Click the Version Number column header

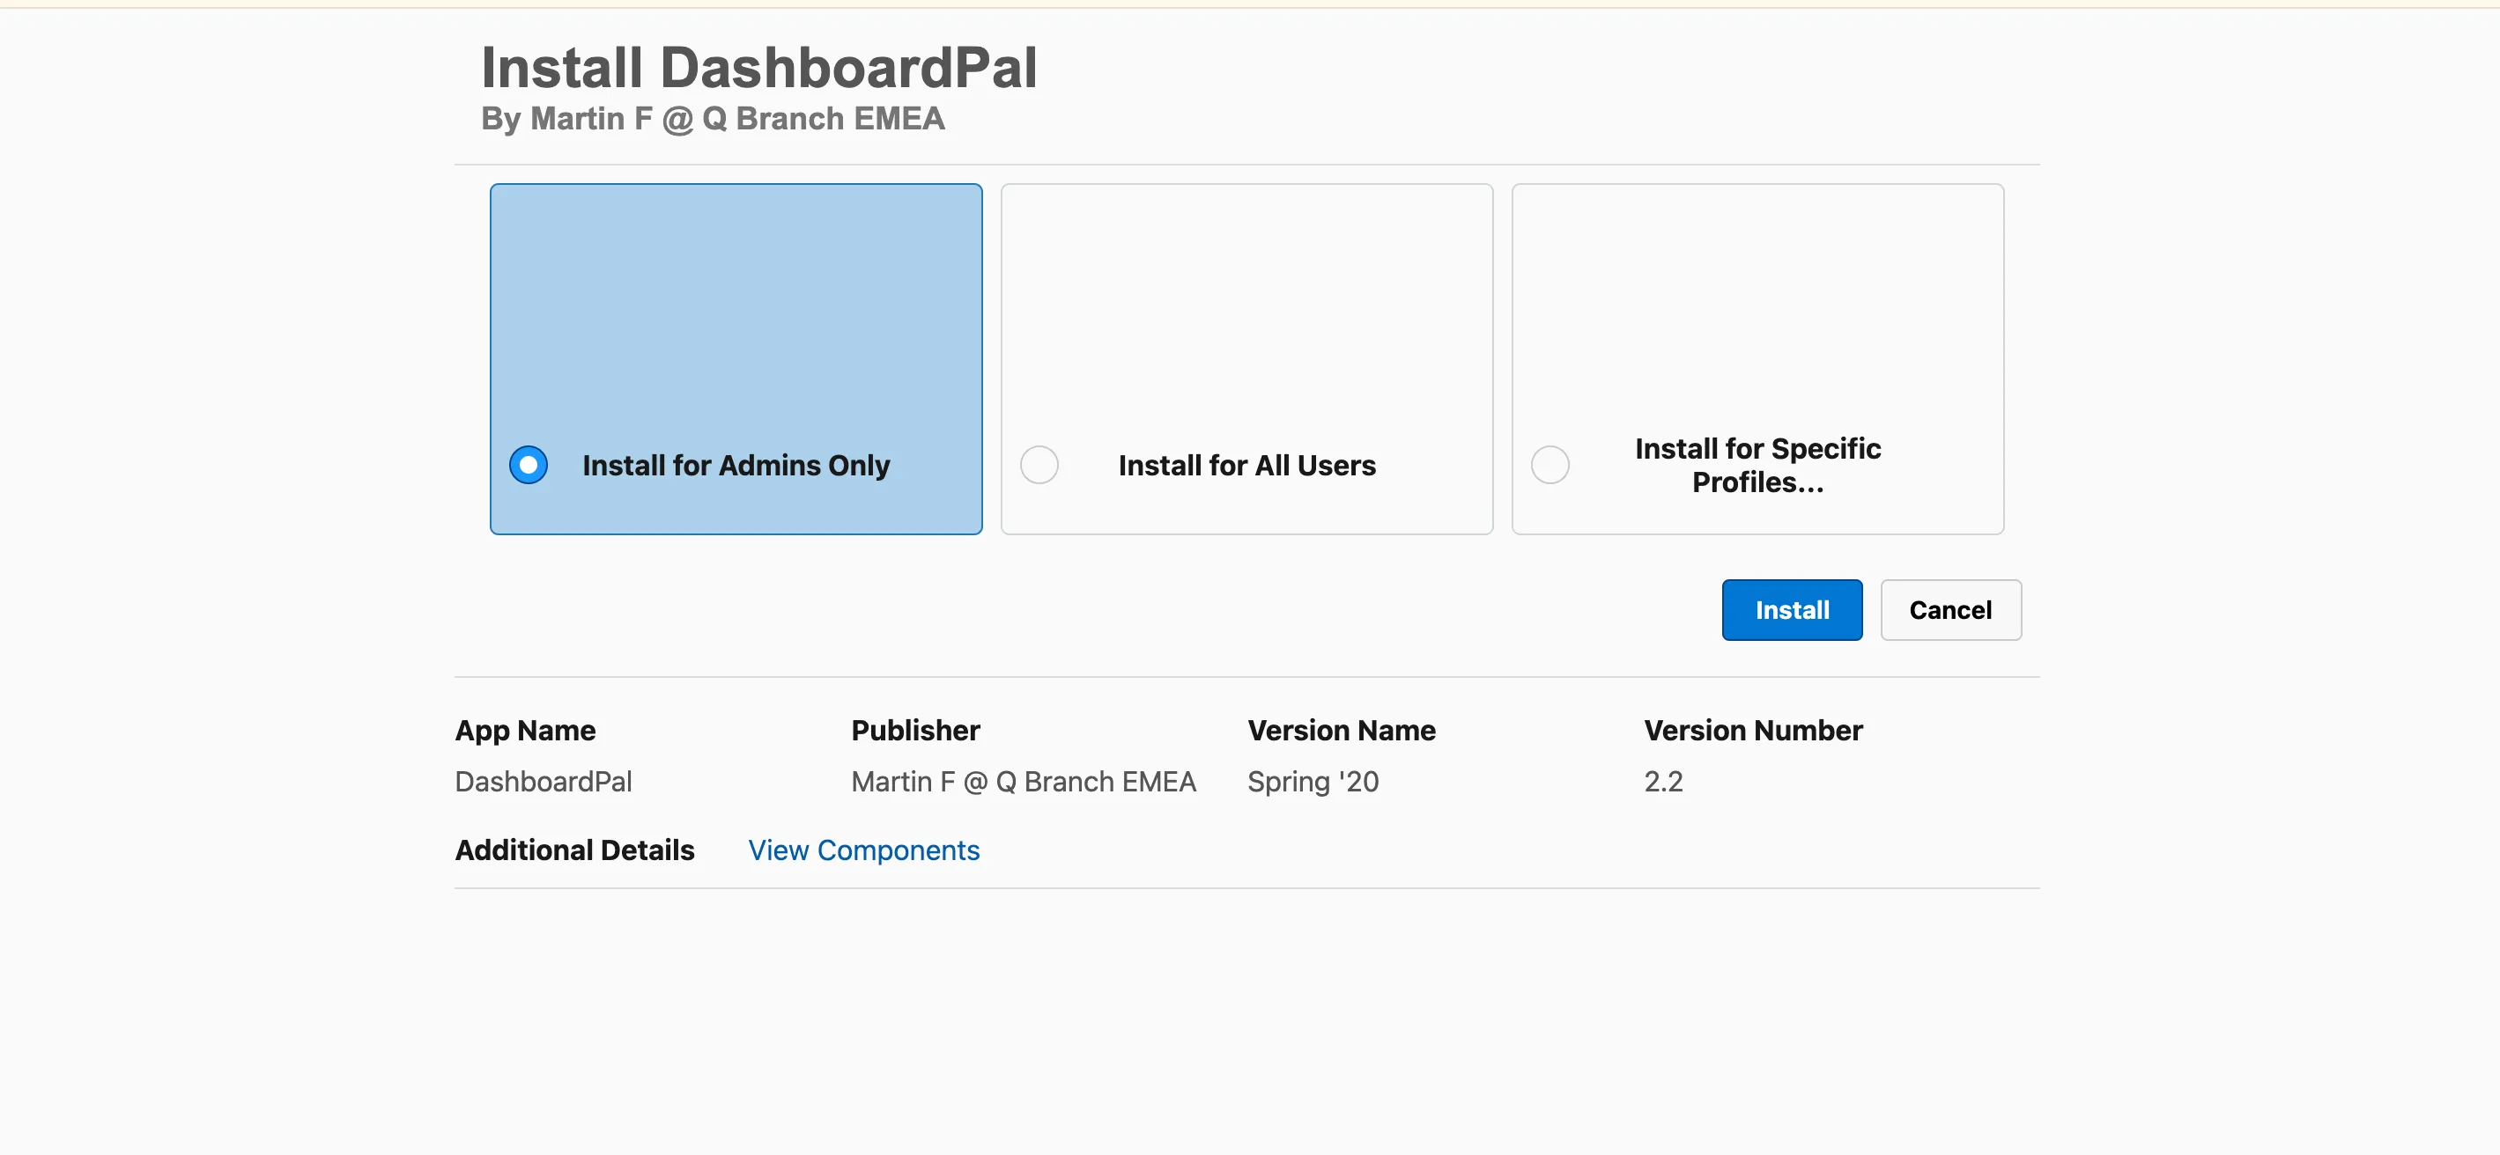click(1752, 731)
